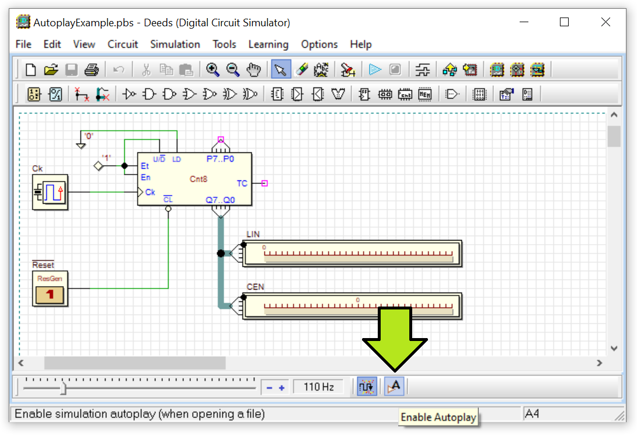Toggle the clock animation mode button
637x435 pixels.
pos(367,387)
